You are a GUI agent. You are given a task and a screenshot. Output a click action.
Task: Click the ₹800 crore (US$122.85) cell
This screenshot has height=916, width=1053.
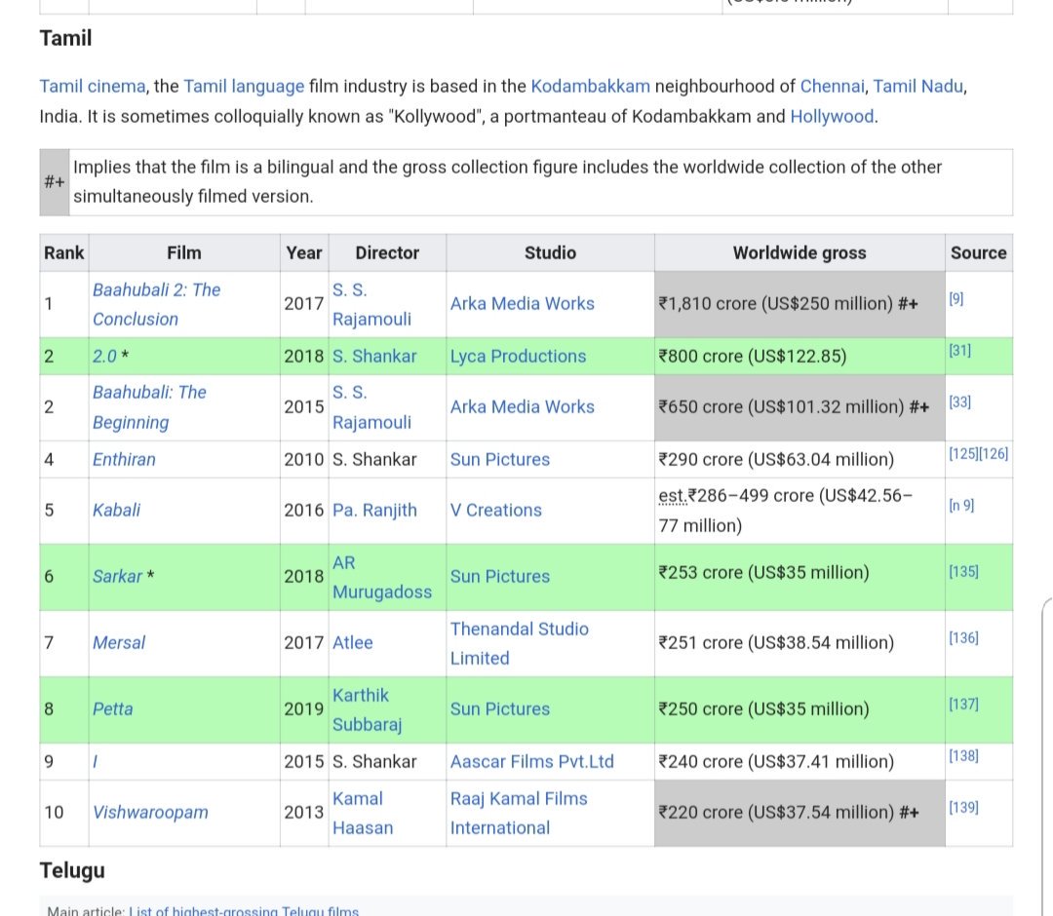tap(799, 357)
